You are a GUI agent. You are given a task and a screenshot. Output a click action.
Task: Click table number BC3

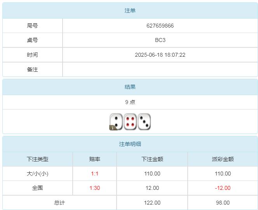[x=160, y=40]
